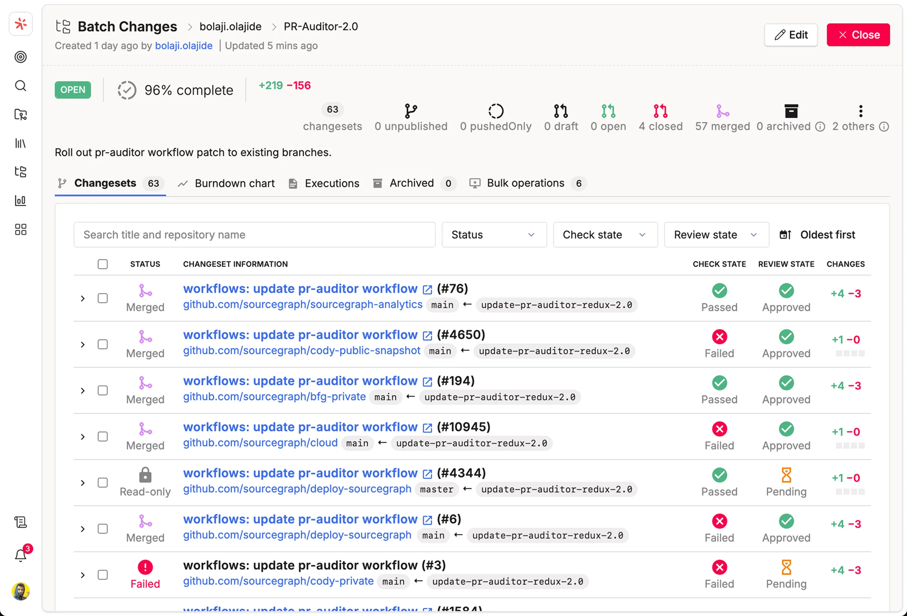Click the Edit button
This screenshot has width=907, height=616.
click(x=791, y=35)
